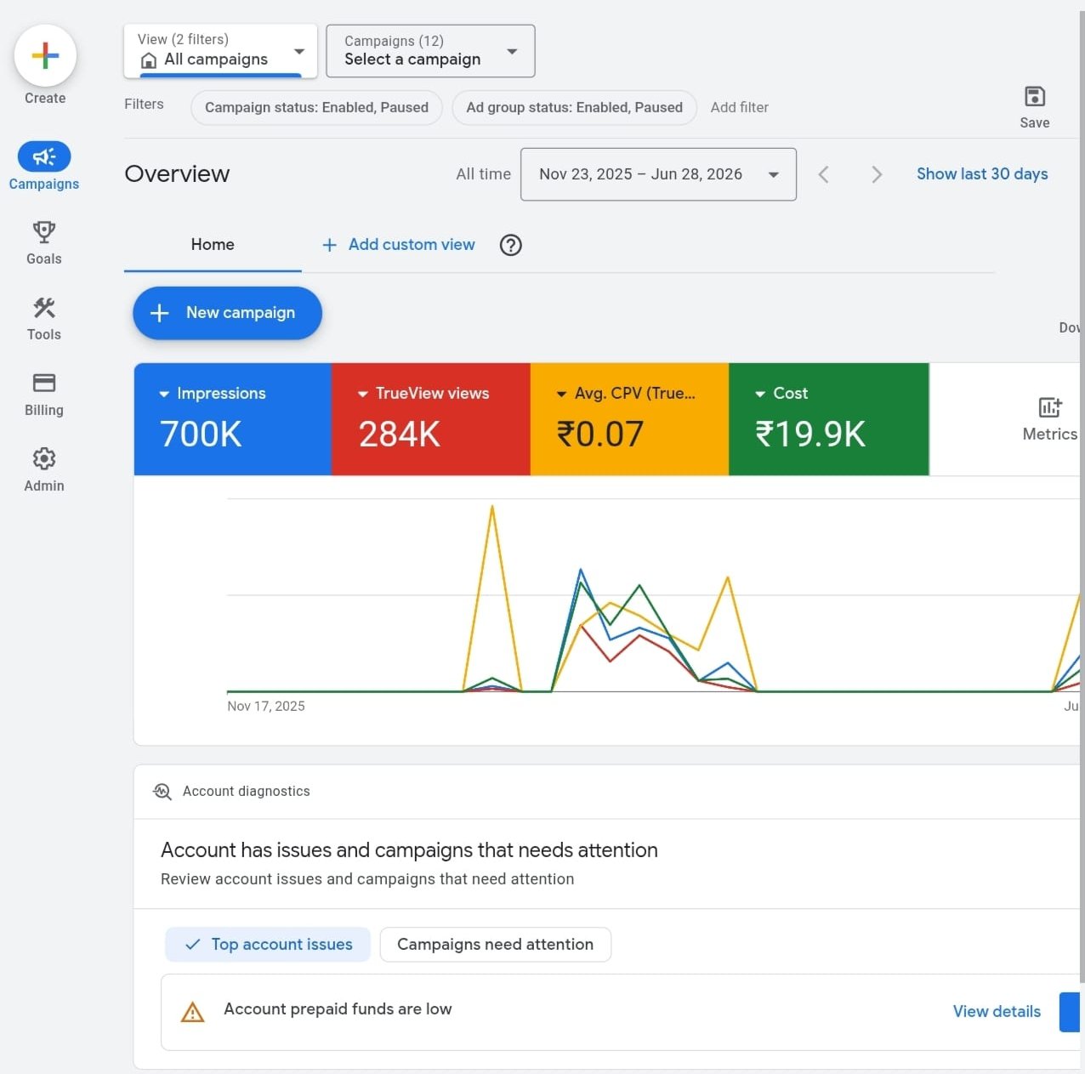This screenshot has width=1085, height=1074.
Task: Click Account prepaid funds are low message
Action: [x=338, y=1009]
